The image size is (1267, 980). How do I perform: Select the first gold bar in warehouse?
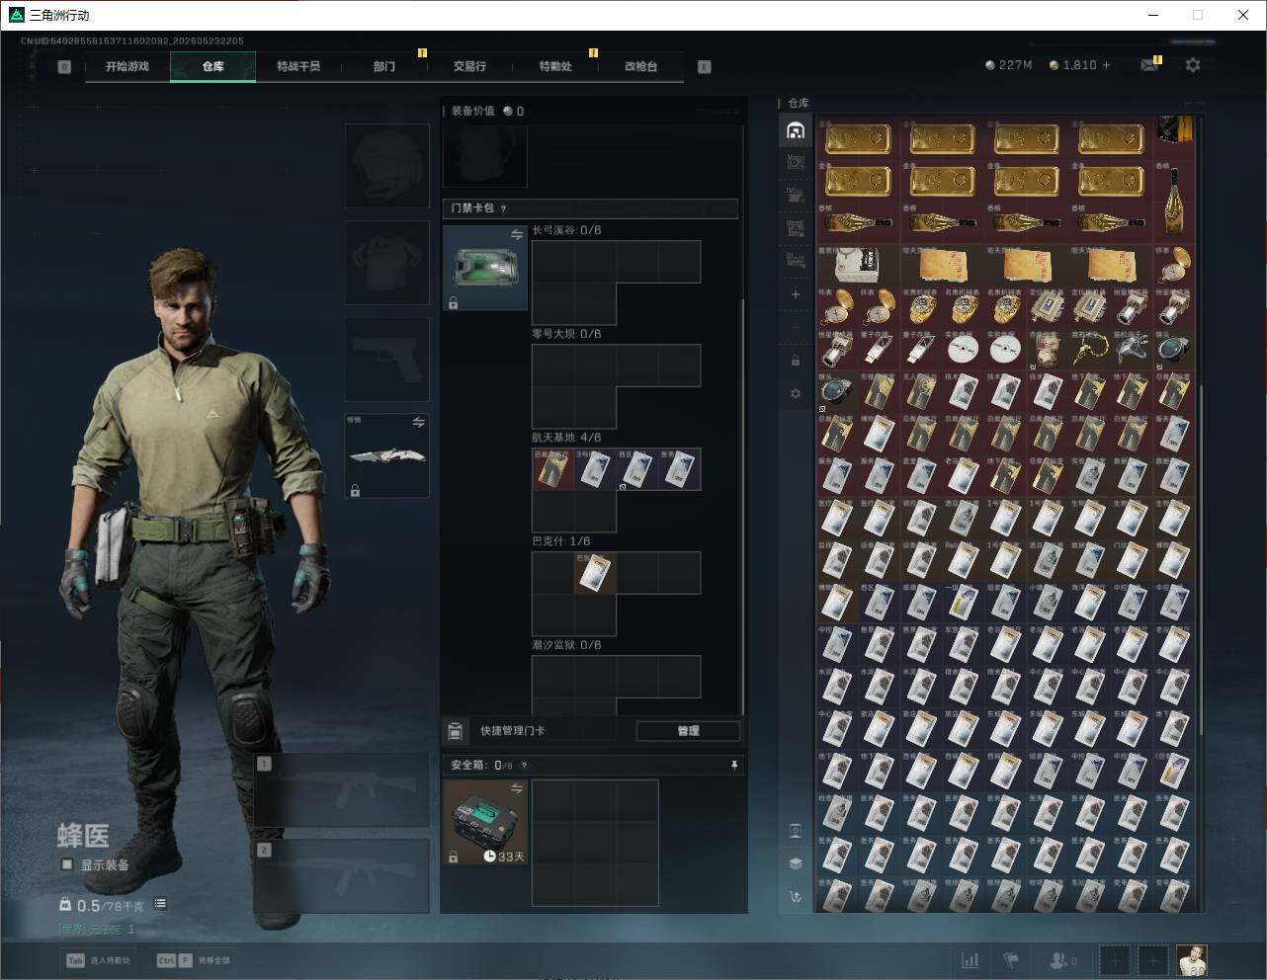(x=858, y=138)
